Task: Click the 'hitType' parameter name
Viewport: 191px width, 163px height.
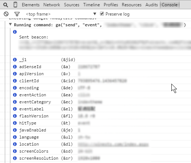Action: coord(28,123)
